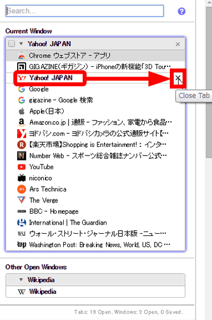Click the Washington Post wp favicon

21,245
